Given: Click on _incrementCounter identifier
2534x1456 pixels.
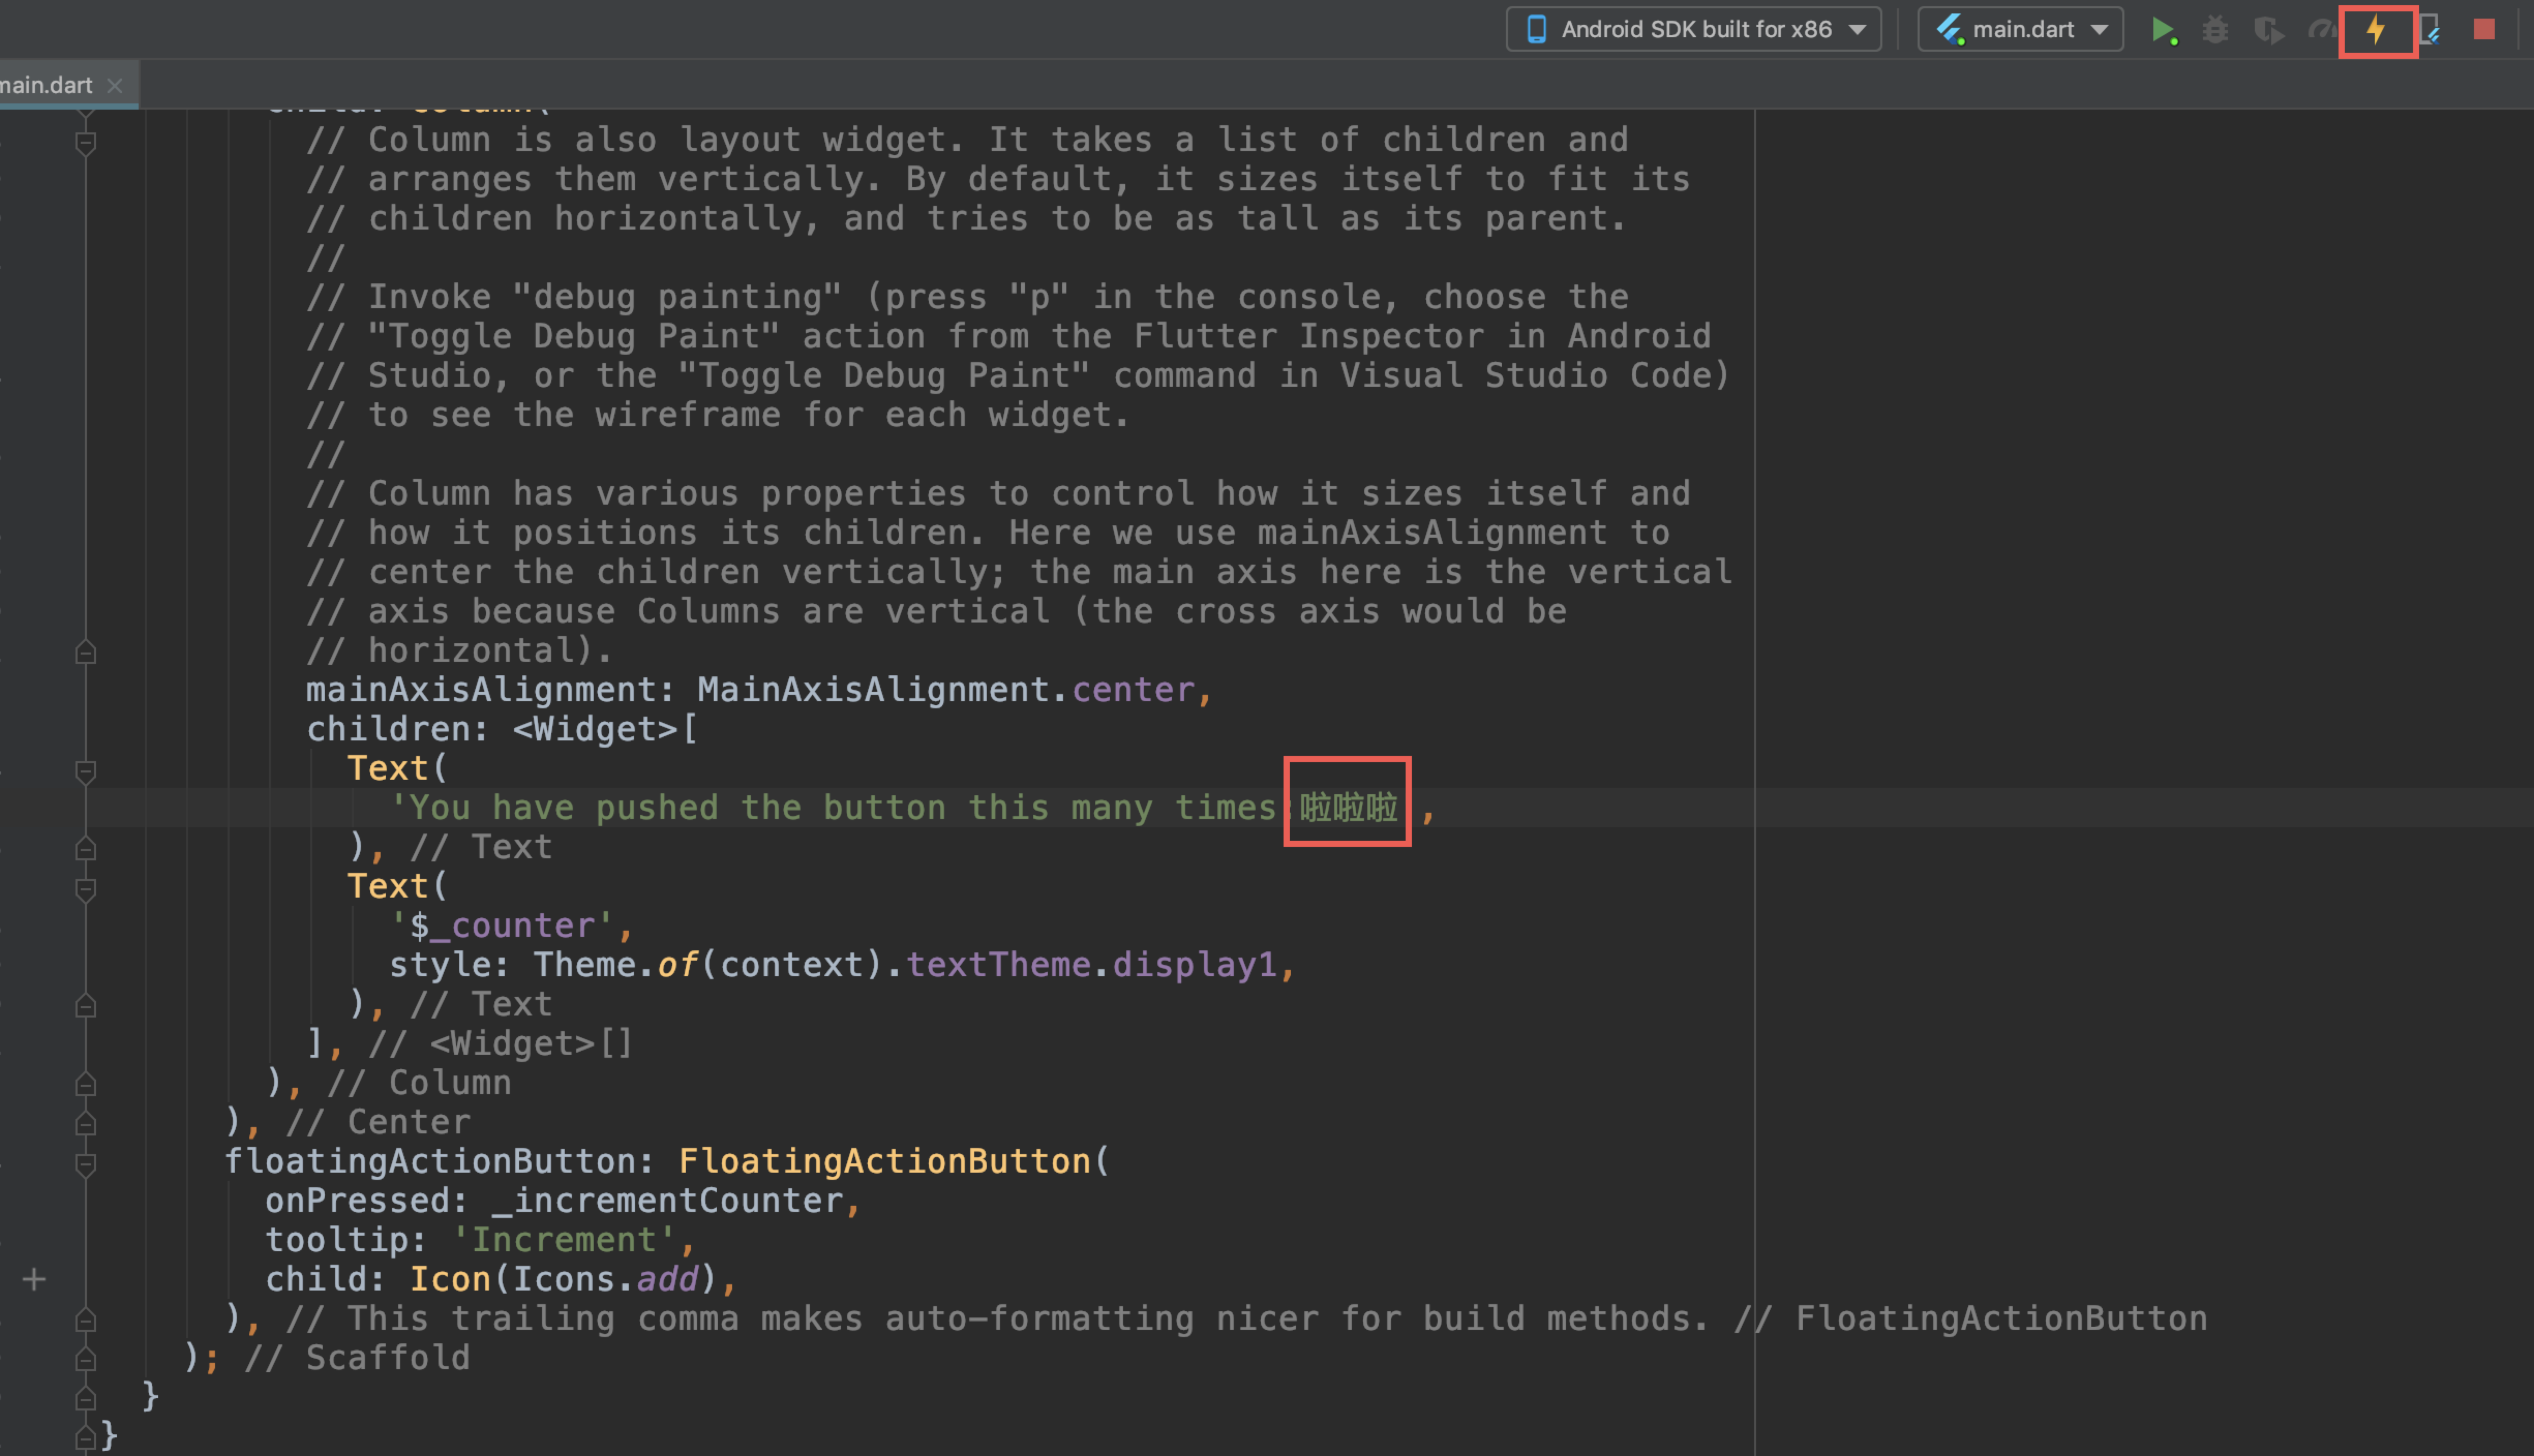Looking at the screenshot, I should (x=668, y=1200).
